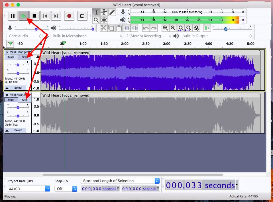The height and width of the screenshot is (202, 273).
Task: Click the Copy icon in the edit toolbar
Action: tap(111, 28)
